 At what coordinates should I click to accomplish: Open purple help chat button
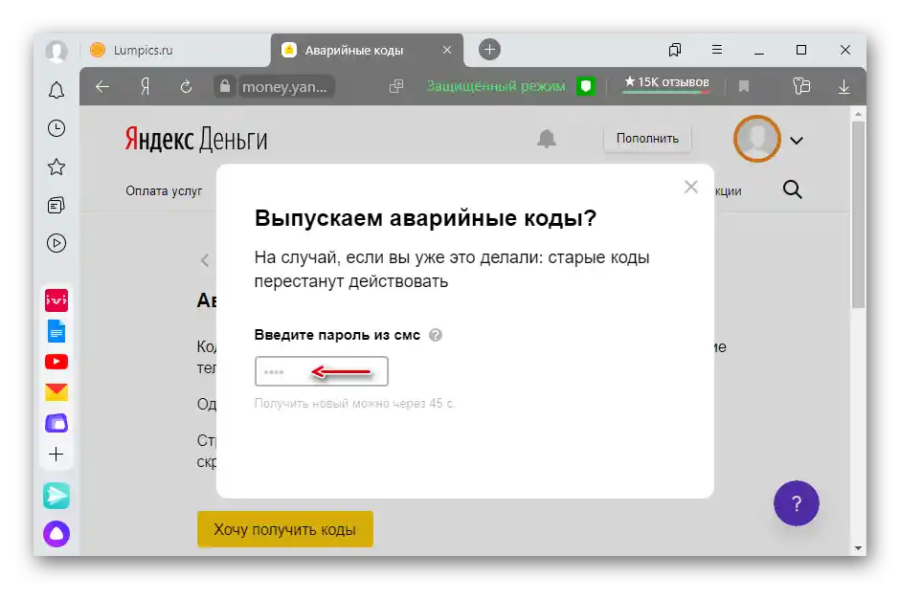(796, 503)
